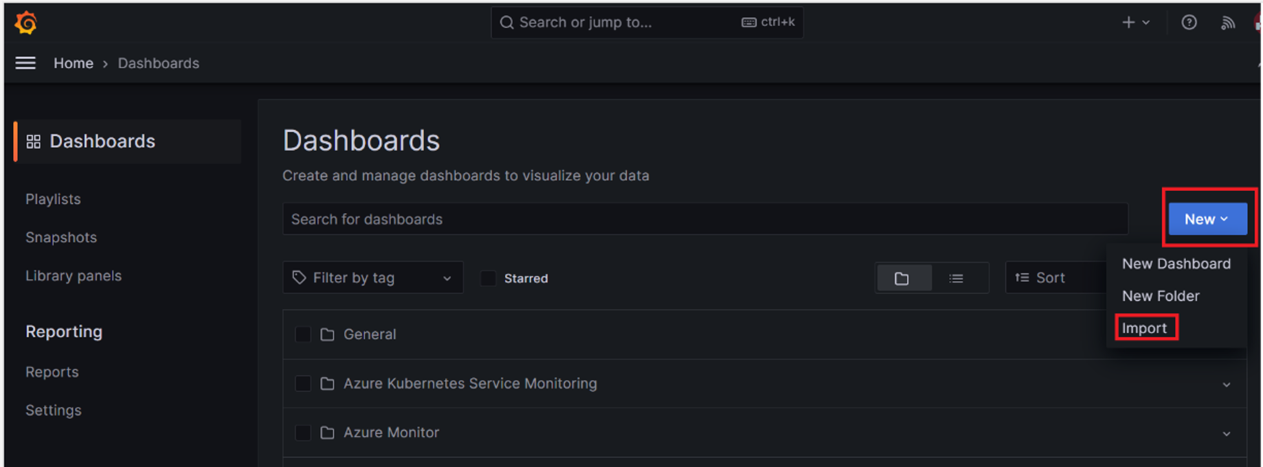The image size is (1263, 467).
Task: Open Library panels in sidebar
Action: point(74,276)
